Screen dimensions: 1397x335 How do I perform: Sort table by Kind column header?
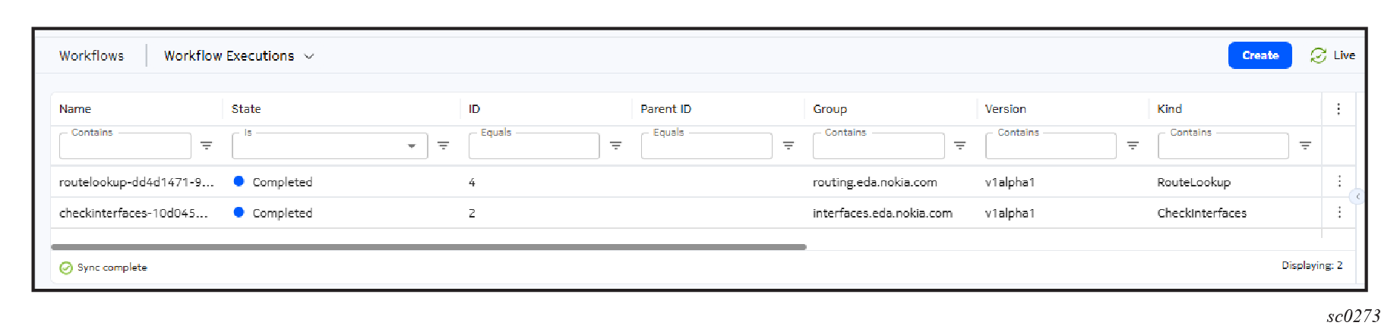[x=1170, y=109]
